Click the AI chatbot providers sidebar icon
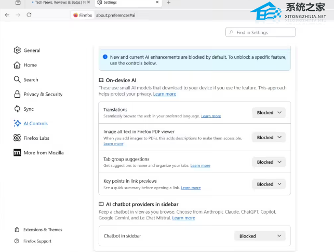334x252 pixels. [x=101, y=204]
